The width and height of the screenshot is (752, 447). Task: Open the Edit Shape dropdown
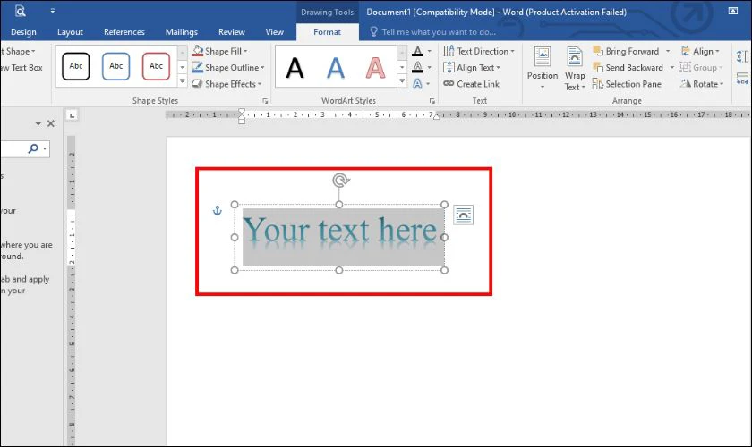[x=18, y=51]
